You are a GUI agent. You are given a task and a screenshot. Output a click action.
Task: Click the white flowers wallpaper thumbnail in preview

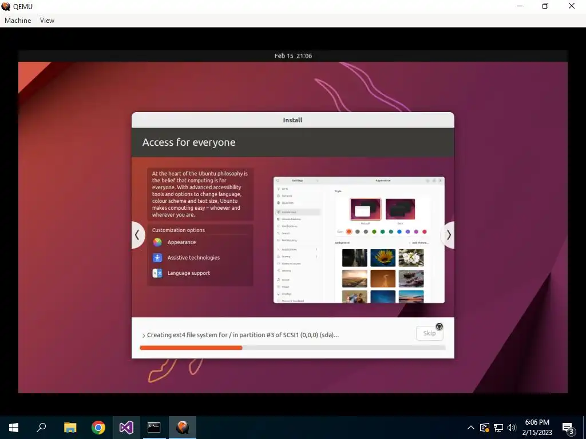coord(411,258)
